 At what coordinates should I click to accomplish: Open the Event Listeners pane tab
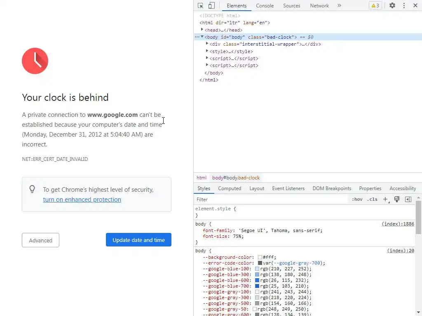pos(288,188)
